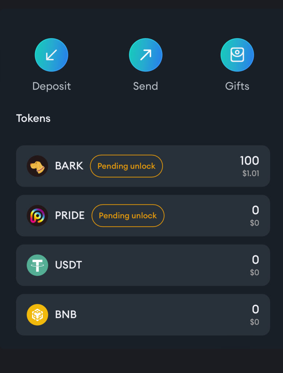Tap the Deposit arrow icon
283x373 pixels.
pos(51,55)
